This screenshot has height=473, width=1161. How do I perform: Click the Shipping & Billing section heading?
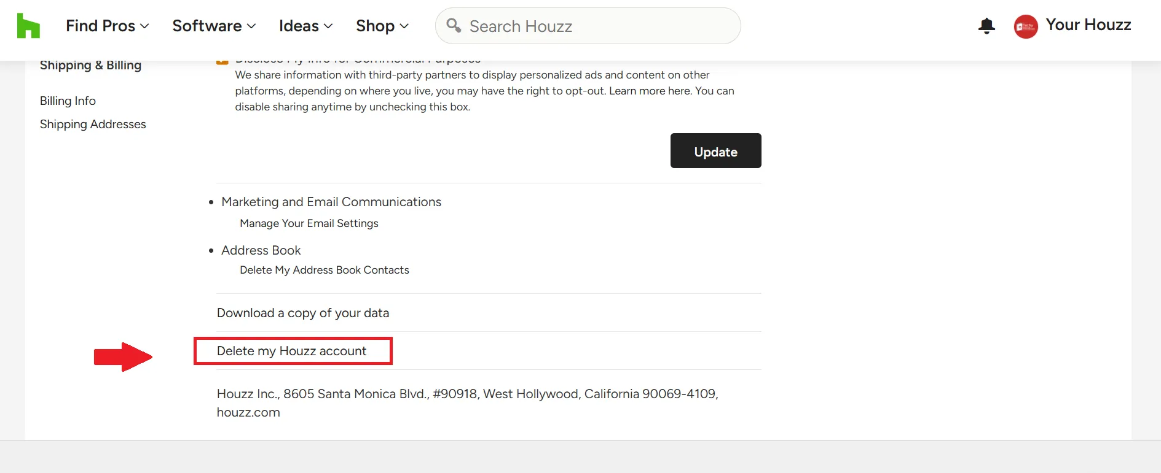click(x=90, y=65)
